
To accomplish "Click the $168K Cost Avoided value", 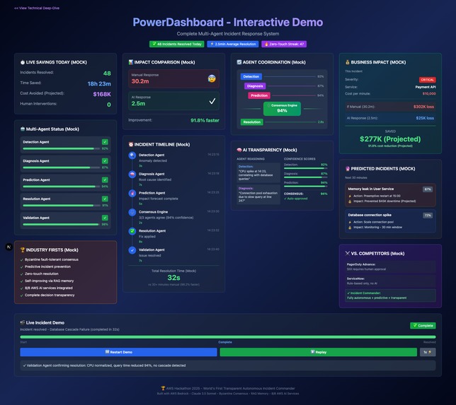I will [x=102, y=94].
